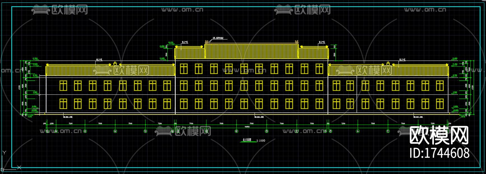The width and height of the screenshot is (486, 174).
Task: Select axis bubble number 3
Action: coord(388,131)
